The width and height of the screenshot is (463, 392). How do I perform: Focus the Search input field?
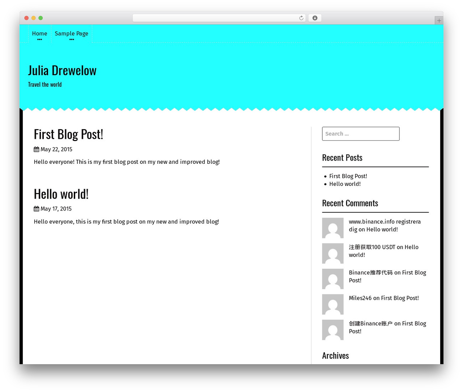coord(361,134)
